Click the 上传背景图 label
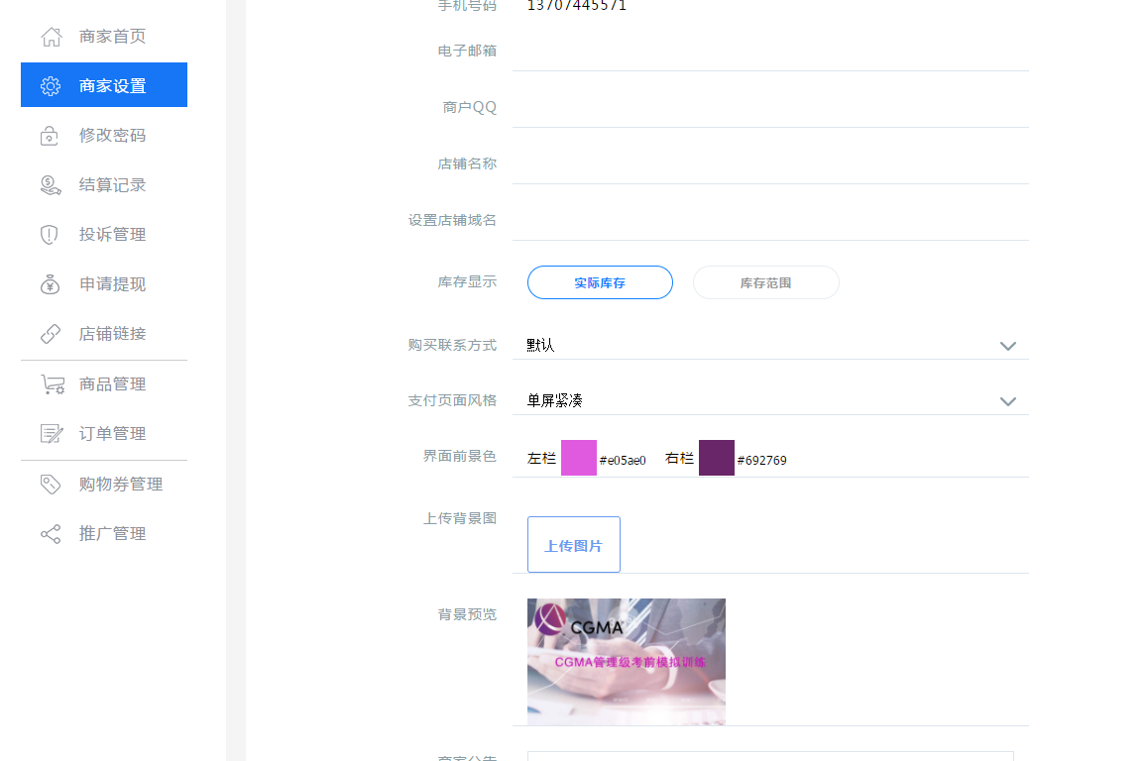The image size is (1146, 761). click(x=460, y=518)
